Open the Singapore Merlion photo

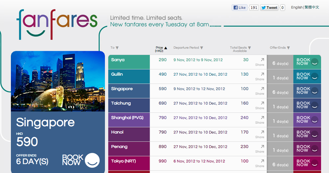tap(58, 81)
